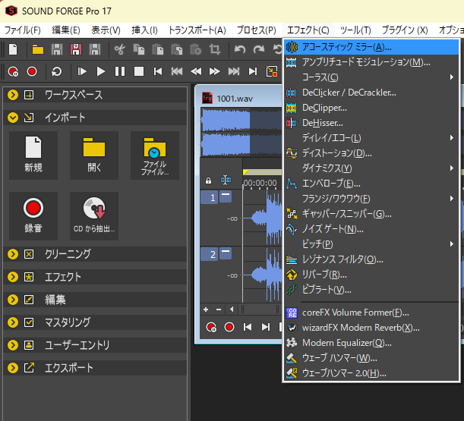Open the プラグイン(X) menu

tap(405, 30)
